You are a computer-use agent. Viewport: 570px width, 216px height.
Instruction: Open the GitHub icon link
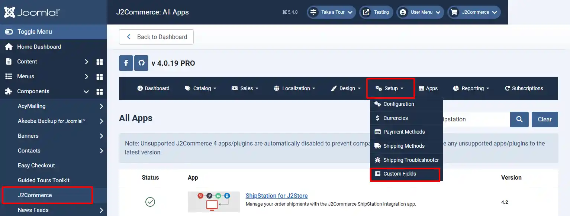(141, 63)
